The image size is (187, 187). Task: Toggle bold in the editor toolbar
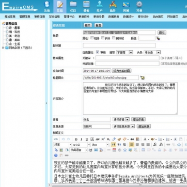pyautogui.click(x=76, y=139)
